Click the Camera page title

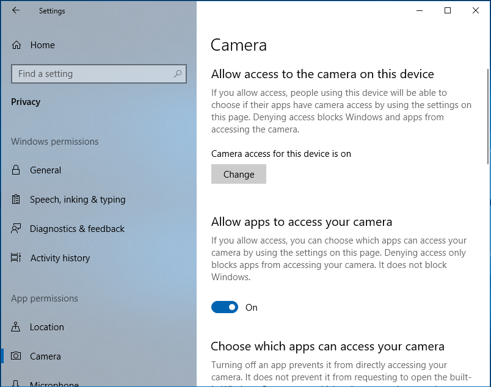(x=239, y=45)
